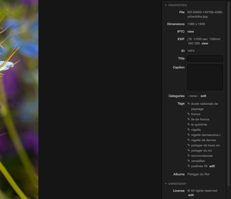Screen dimensions: 231x199
Task: Click the PROPERTIES section header
Action: 178,5
